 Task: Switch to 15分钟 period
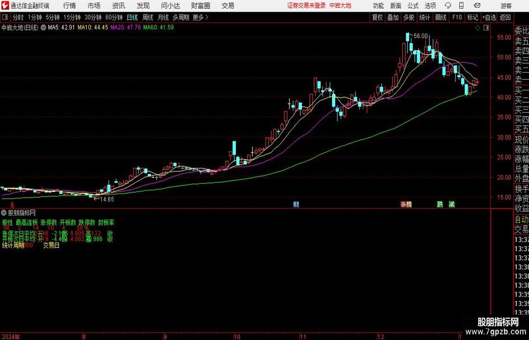(72, 17)
